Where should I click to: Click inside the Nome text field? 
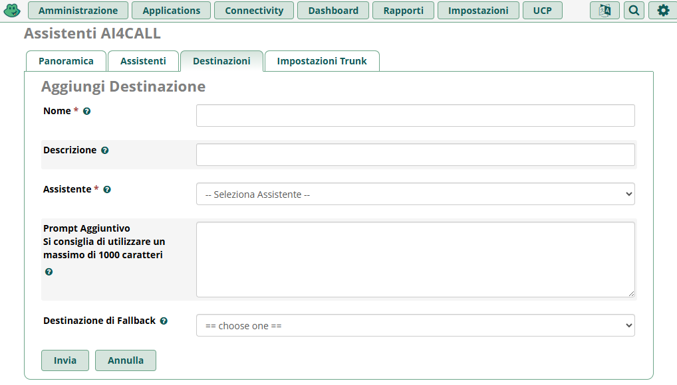(415, 115)
